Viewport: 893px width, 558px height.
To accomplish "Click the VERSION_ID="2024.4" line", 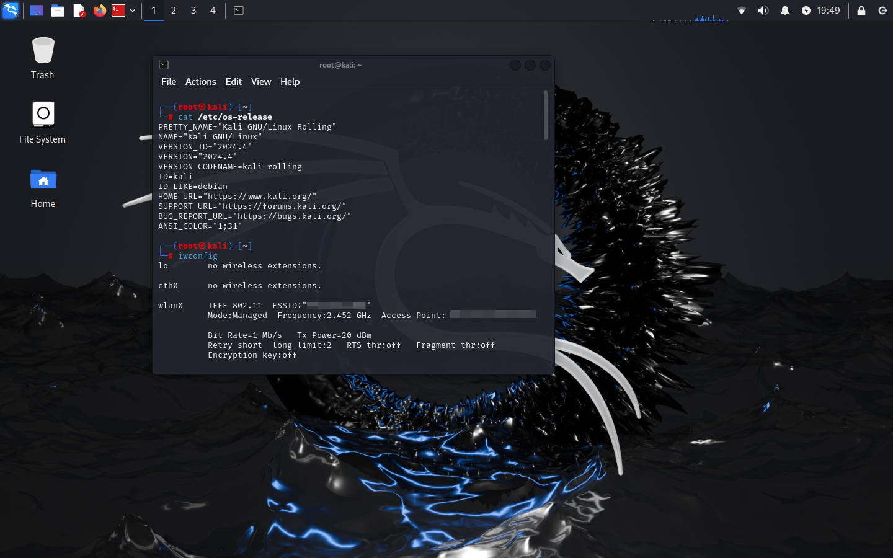I will pos(205,147).
